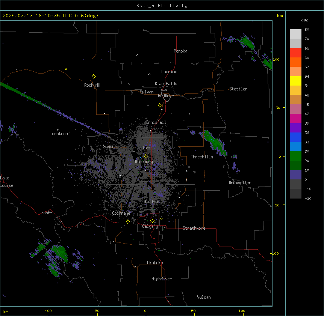Viewport: 324px width, 316px height.
Task: Click the yellow diamond marker above Calgary label
Action: [x=152, y=221]
